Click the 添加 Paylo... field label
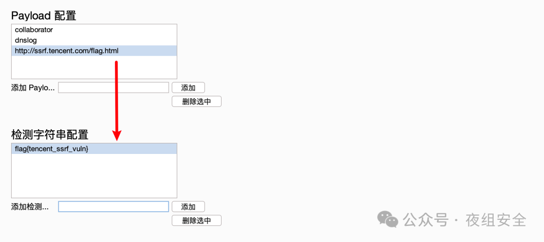544x242 pixels. click(x=33, y=88)
